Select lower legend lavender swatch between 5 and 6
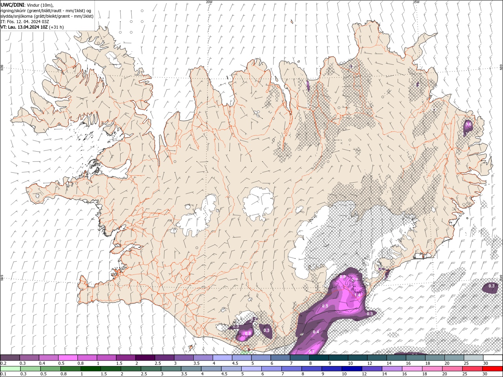 (x=251, y=369)
